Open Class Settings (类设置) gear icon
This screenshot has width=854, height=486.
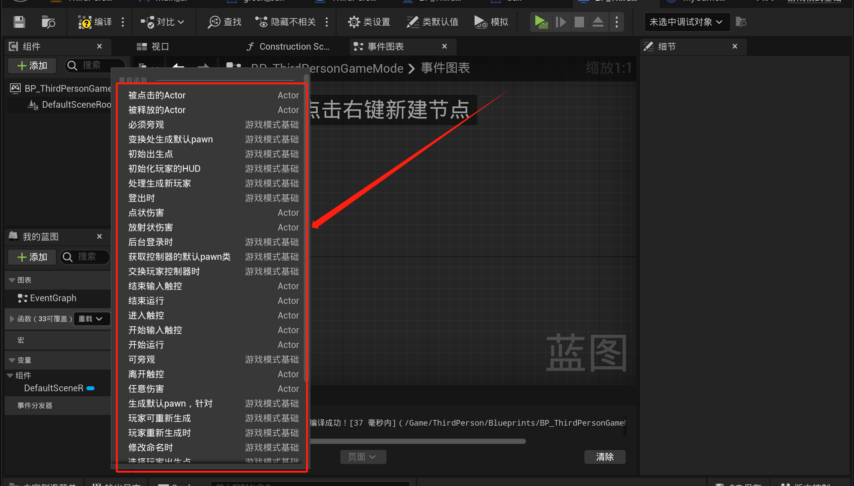pos(353,22)
